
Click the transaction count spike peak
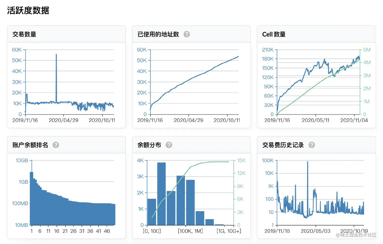(x=56, y=55)
